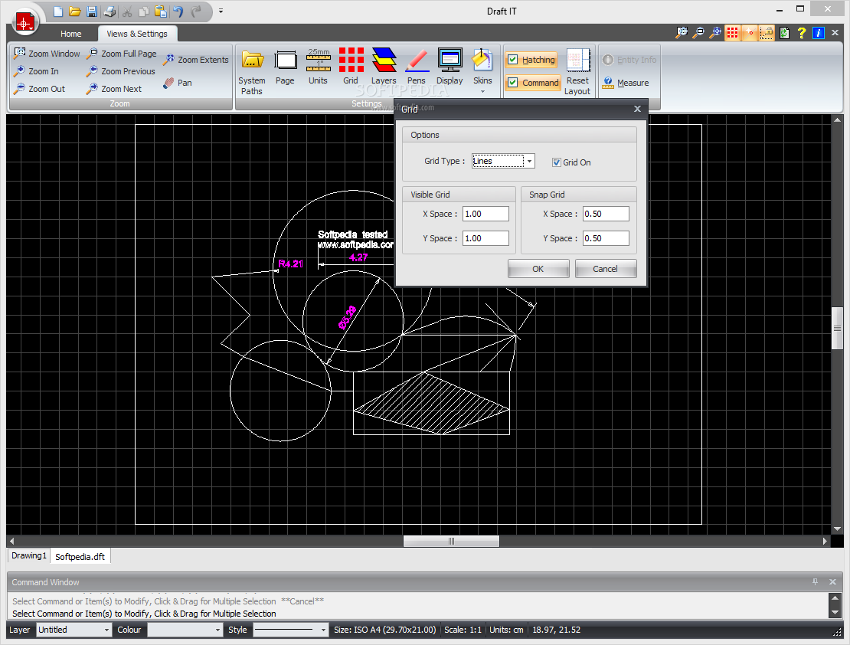Close the Grid dialog with X
Image resolution: width=850 pixels, height=645 pixels.
point(637,109)
